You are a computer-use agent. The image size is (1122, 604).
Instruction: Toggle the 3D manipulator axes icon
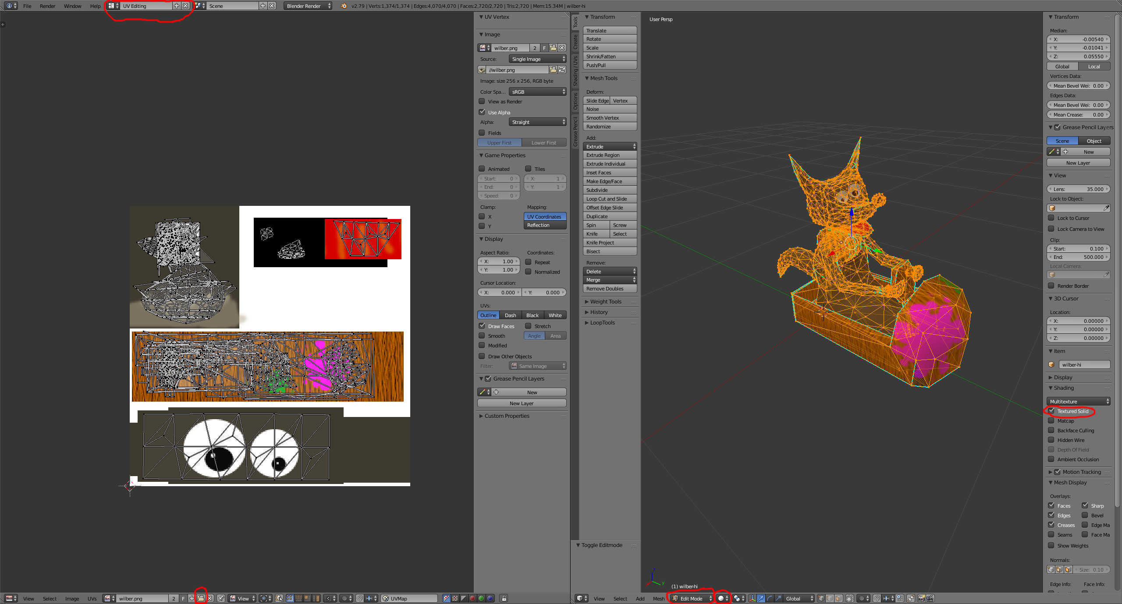click(752, 598)
